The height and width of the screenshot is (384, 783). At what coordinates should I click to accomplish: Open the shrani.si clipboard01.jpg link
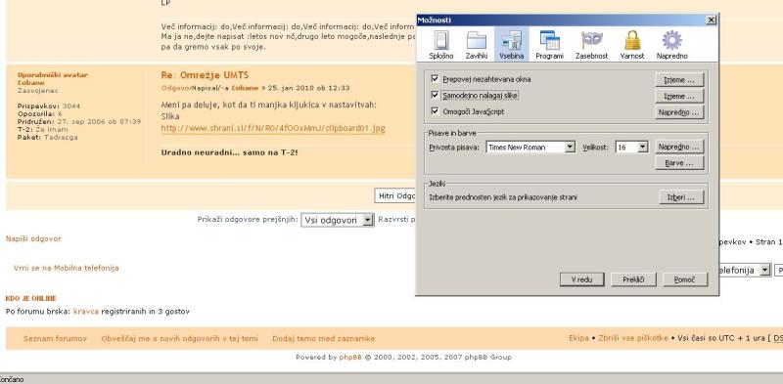click(x=273, y=129)
